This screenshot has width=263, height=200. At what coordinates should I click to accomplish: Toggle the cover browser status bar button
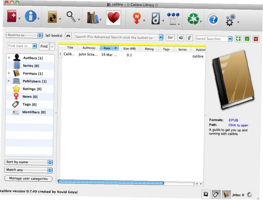[x=206, y=194]
